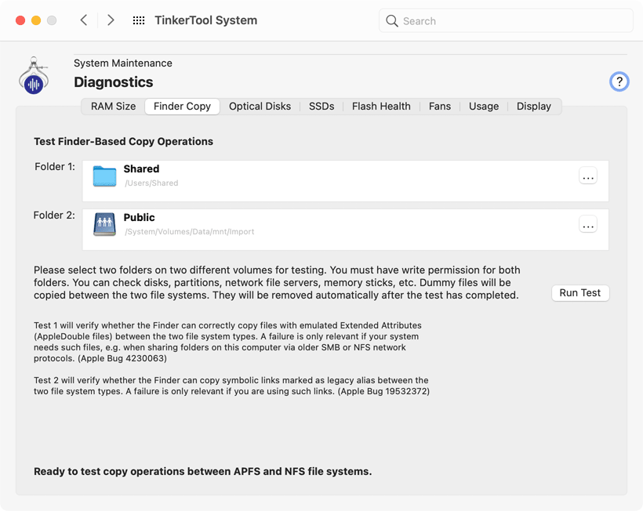Go back with the left chevron

(x=84, y=20)
